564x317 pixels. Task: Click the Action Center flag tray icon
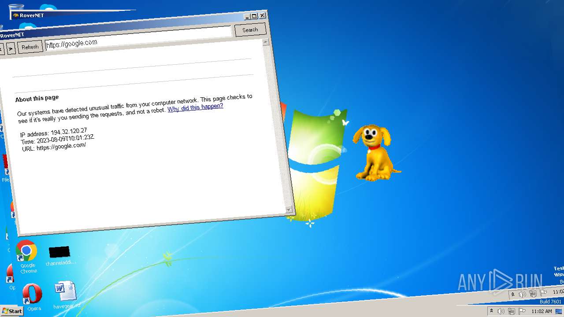point(523,311)
